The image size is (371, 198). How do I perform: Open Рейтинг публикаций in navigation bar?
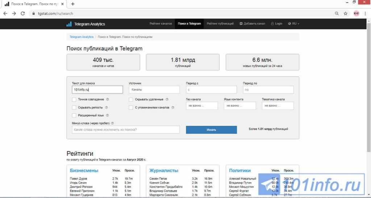(x=220, y=24)
